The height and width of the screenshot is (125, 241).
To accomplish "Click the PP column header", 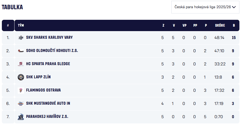I will pos(195,26).
